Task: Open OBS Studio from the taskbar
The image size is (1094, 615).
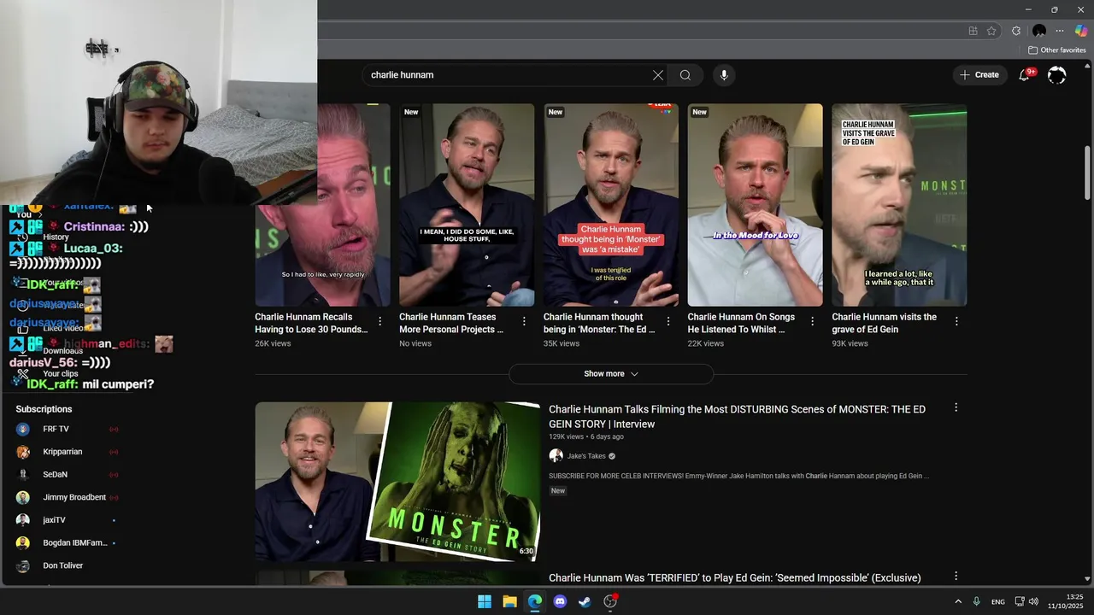Action: click(610, 601)
